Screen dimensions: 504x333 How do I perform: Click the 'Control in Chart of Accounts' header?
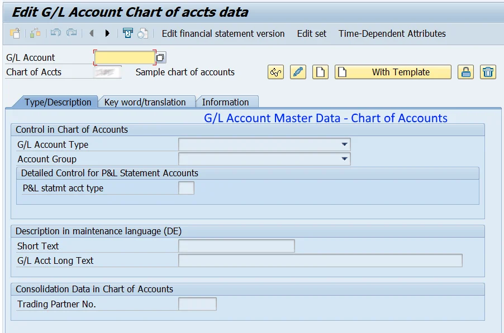(x=72, y=129)
